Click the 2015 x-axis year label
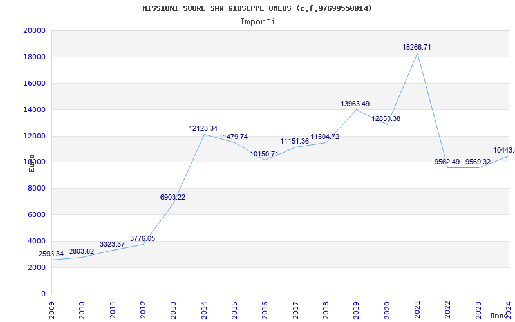Viewport: 515px width, 322px height. (234, 310)
